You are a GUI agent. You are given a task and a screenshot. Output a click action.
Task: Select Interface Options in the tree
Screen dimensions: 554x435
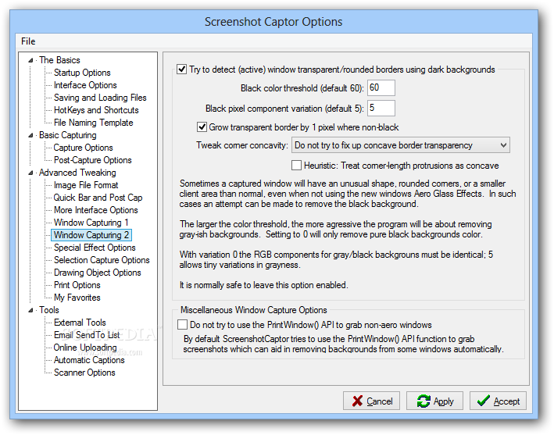click(x=85, y=85)
